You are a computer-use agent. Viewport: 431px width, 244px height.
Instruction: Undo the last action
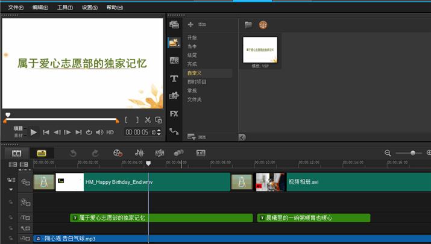pos(73,153)
